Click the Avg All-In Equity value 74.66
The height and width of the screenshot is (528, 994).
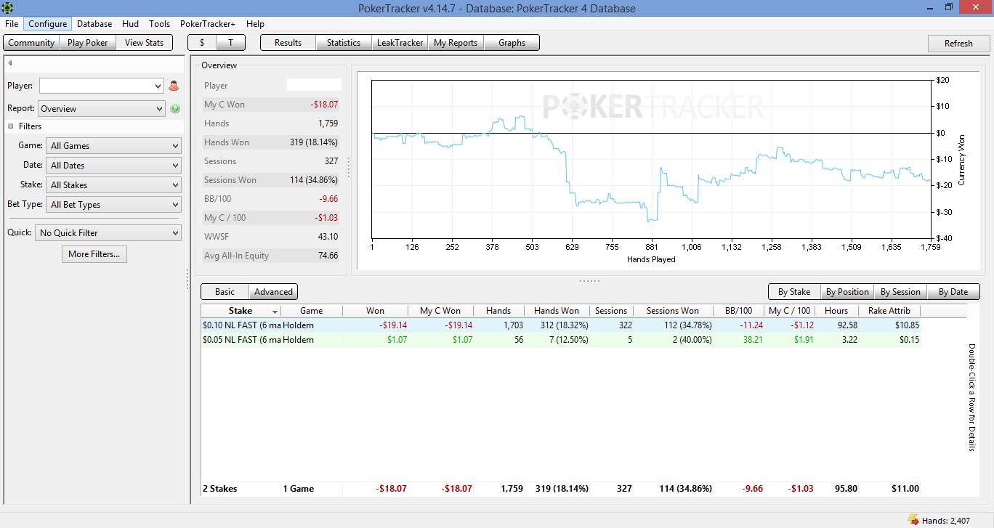328,256
